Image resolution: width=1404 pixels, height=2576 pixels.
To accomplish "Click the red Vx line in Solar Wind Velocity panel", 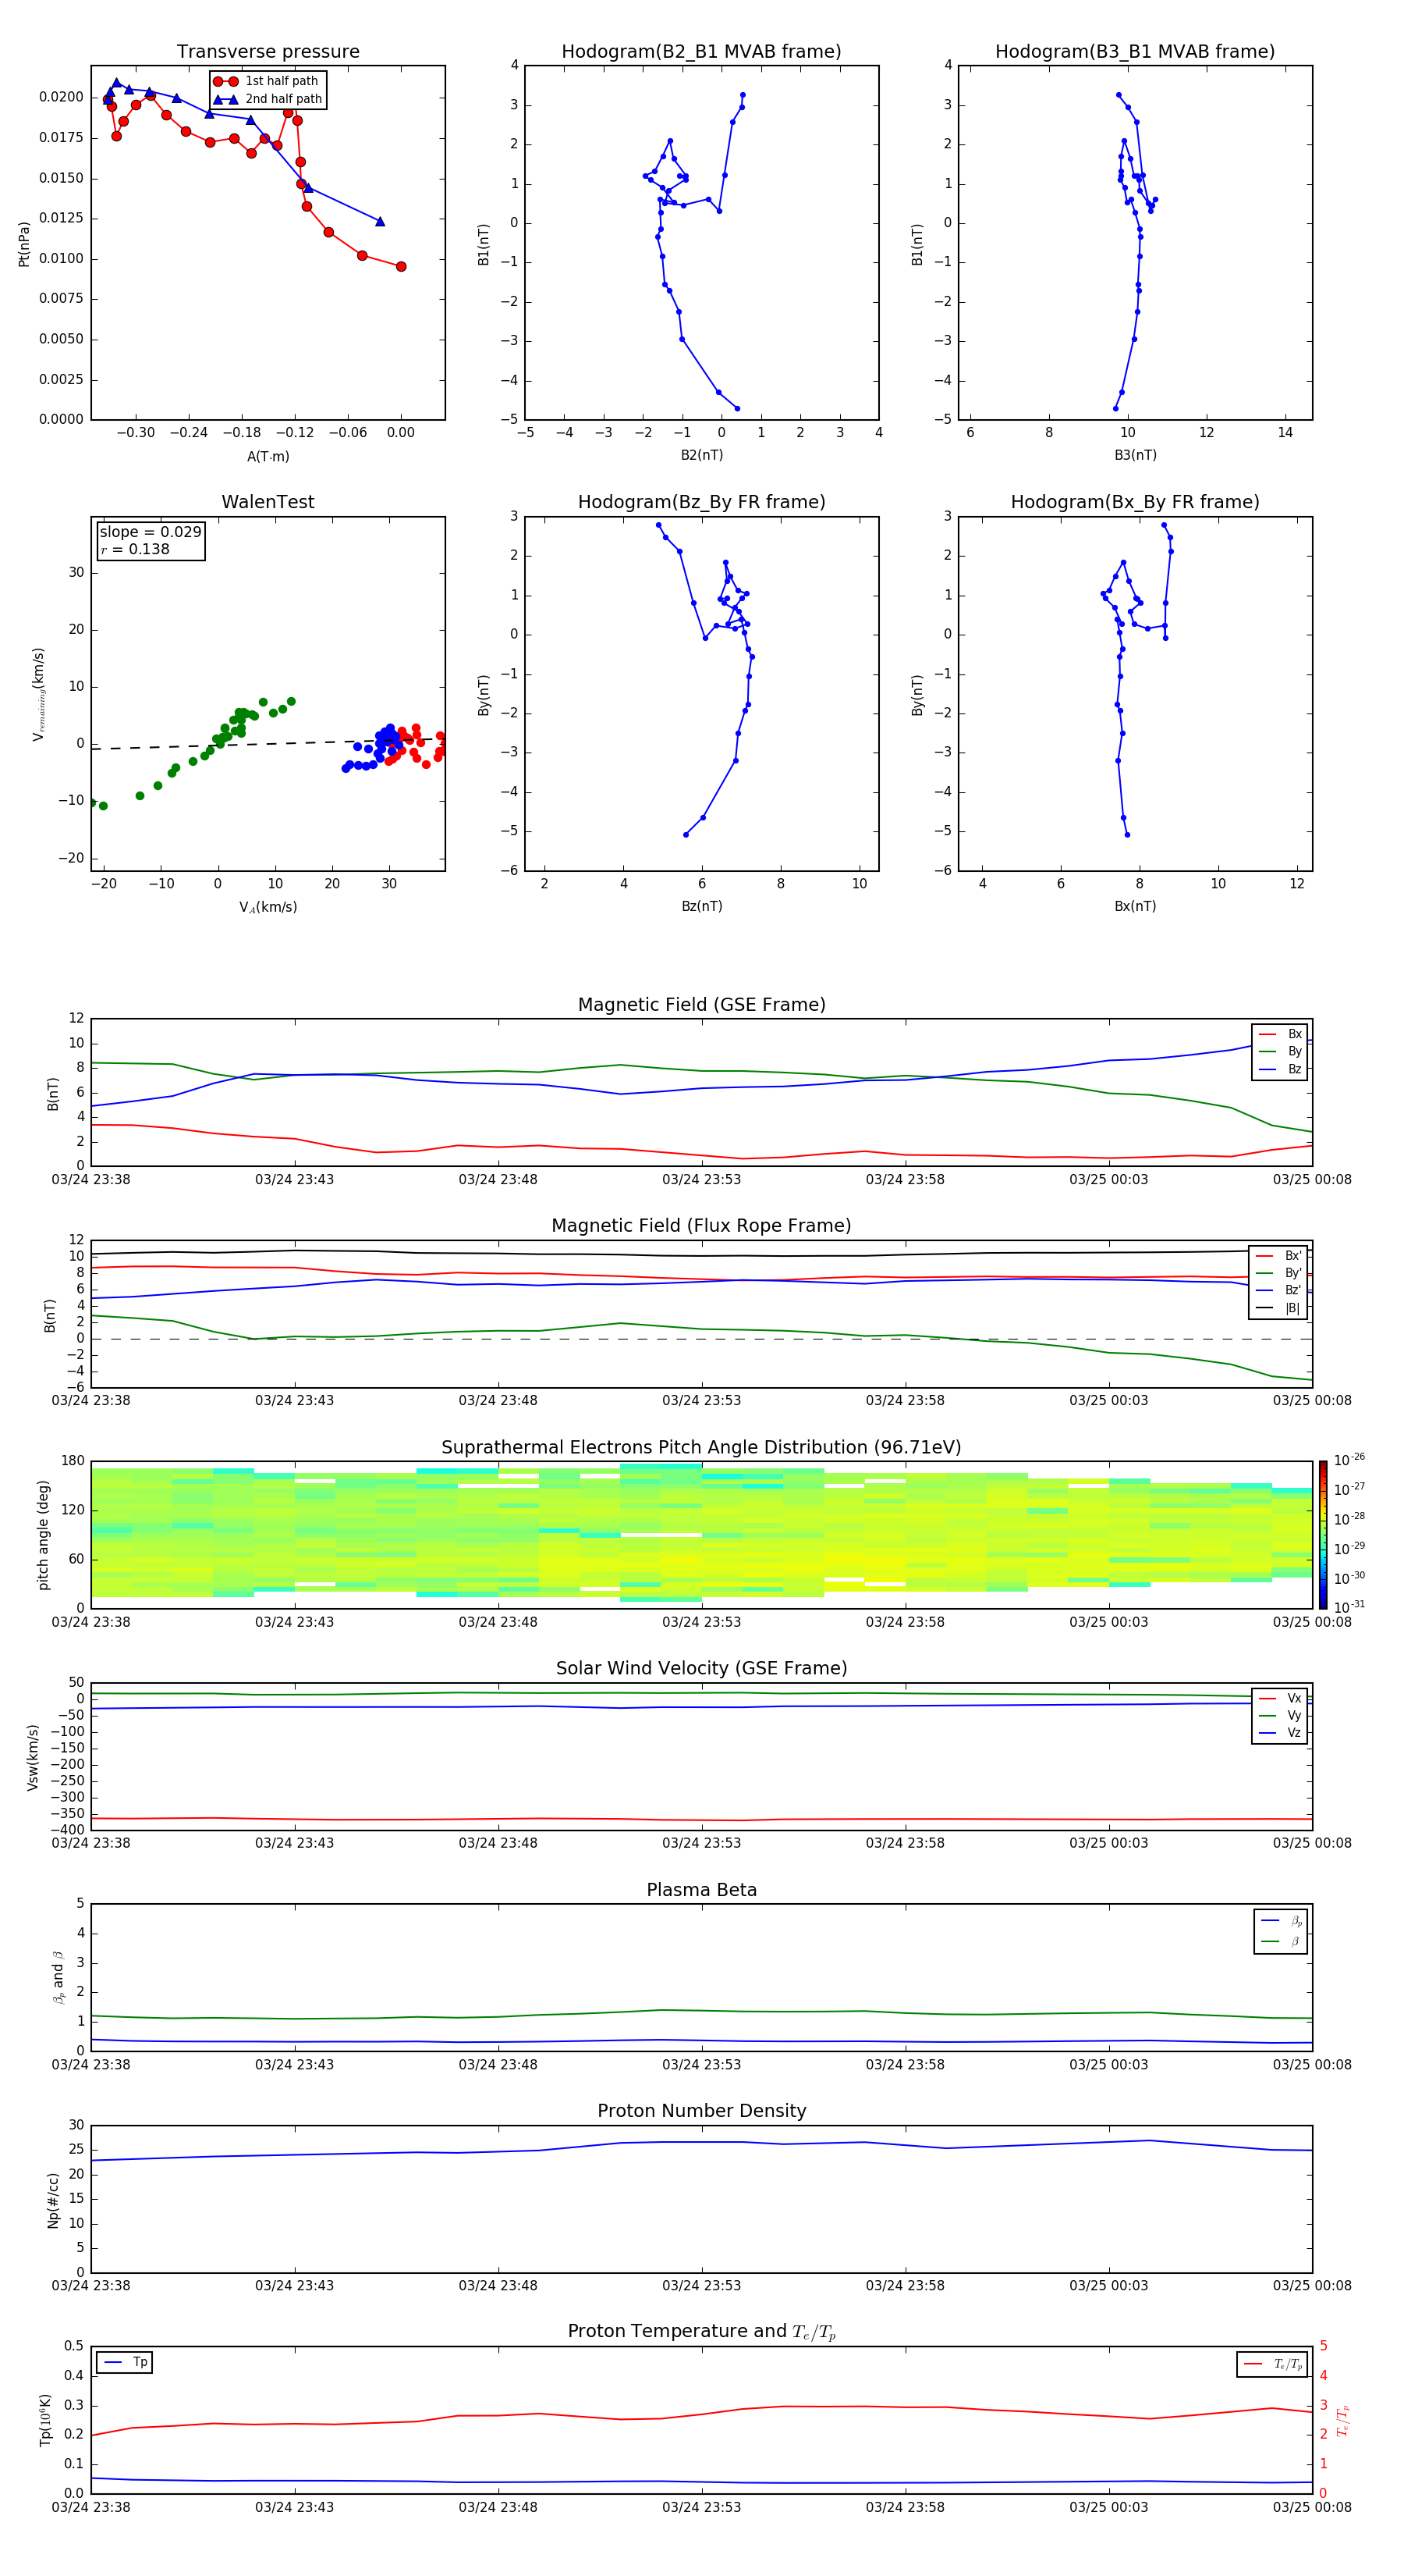I will click(701, 1819).
